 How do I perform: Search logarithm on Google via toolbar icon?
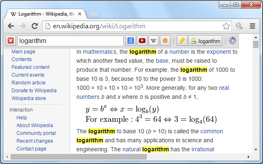coord(131,41)
